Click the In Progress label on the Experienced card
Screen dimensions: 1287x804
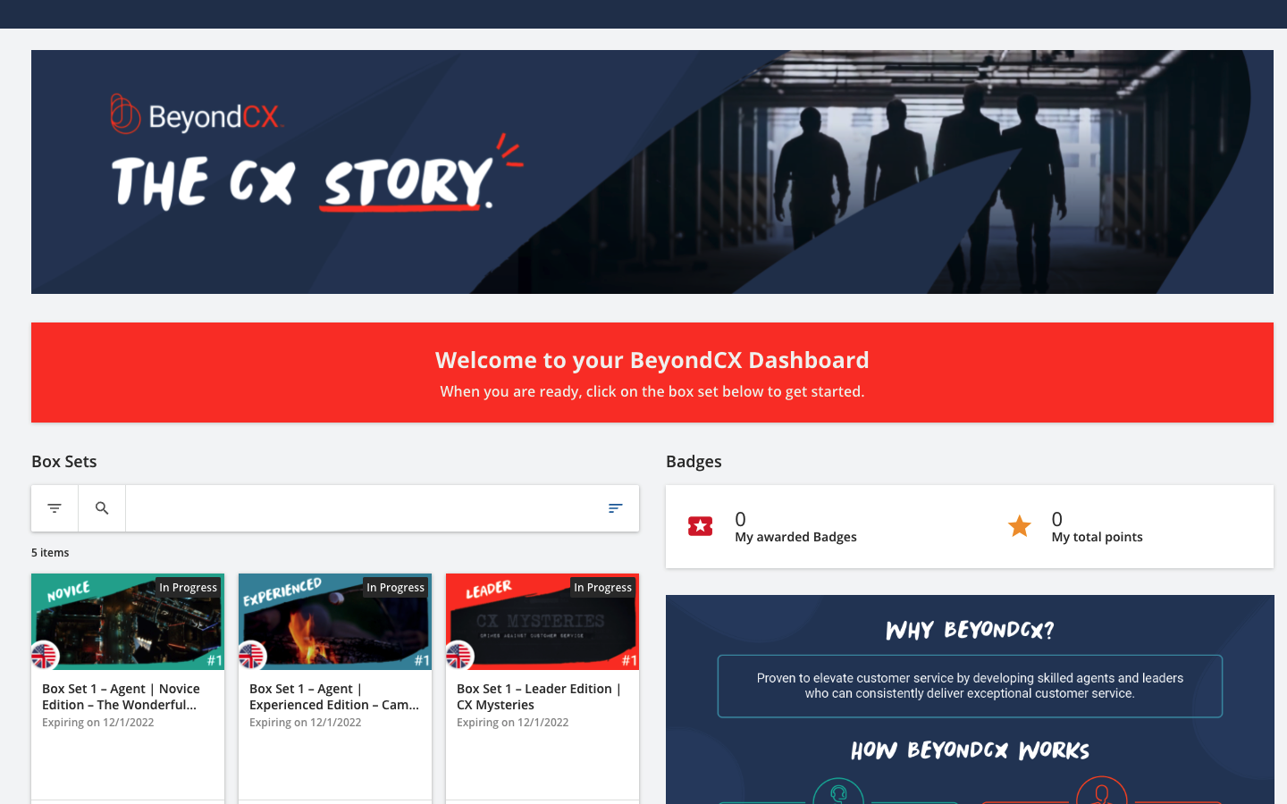[395, 587]
